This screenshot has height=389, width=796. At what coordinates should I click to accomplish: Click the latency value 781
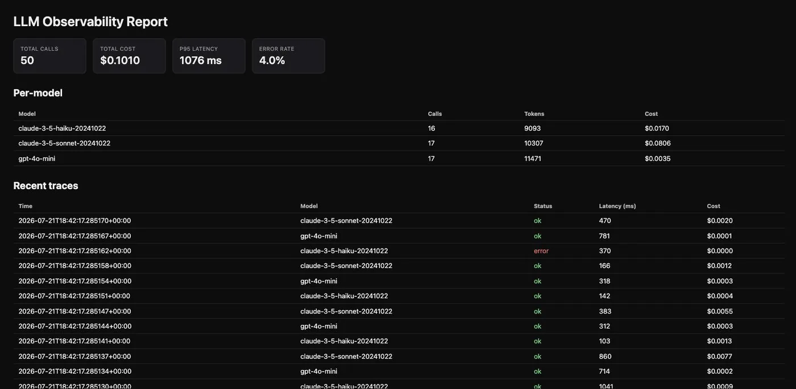pos(604,236)
